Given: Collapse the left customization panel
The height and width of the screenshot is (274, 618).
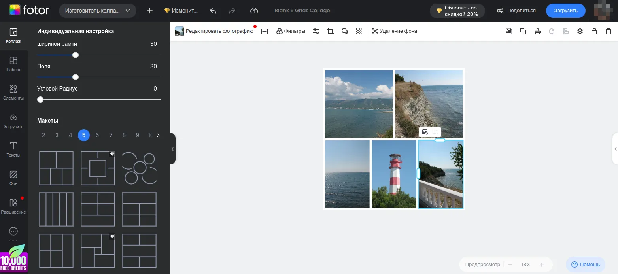Looking at the screenshot, I should coord(172,149).
